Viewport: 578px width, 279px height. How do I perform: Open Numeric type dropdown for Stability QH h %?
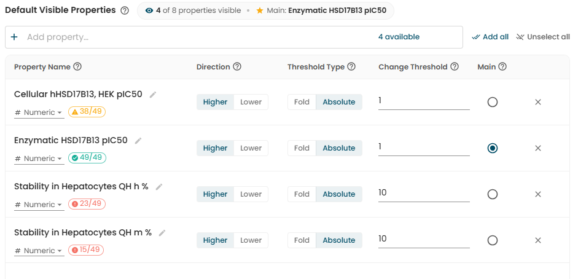(x=39, y=205)
